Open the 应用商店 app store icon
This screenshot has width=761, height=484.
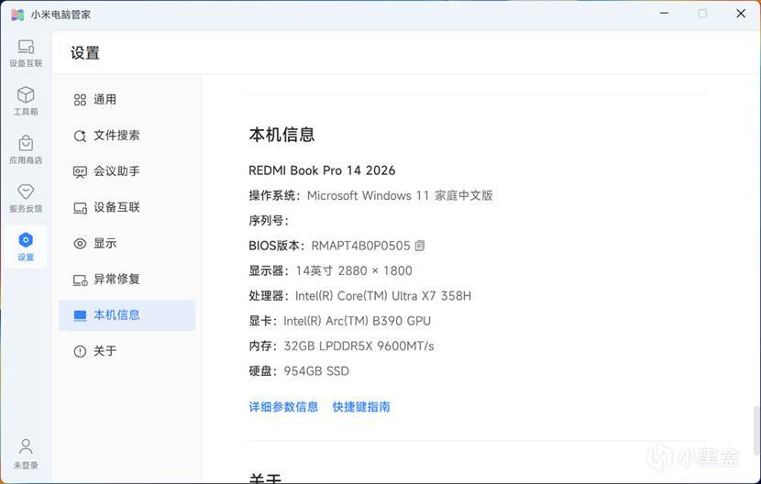coord(26,149)
